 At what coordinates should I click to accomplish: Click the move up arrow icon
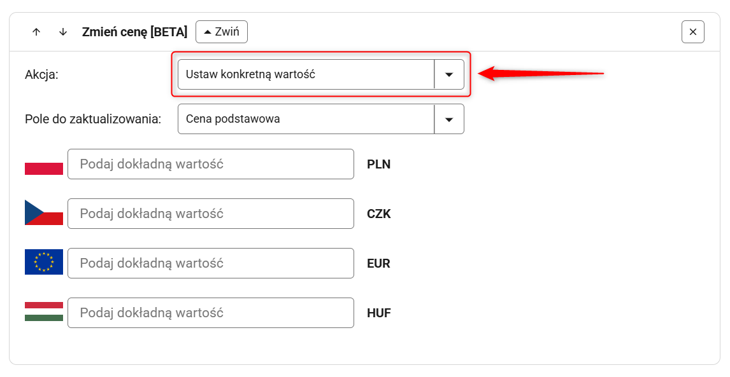tap(36, 32)
